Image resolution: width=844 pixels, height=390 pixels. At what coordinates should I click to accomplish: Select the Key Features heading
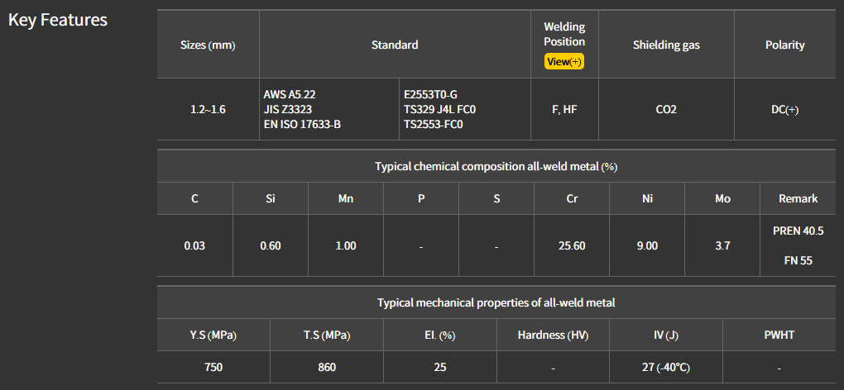58,20
